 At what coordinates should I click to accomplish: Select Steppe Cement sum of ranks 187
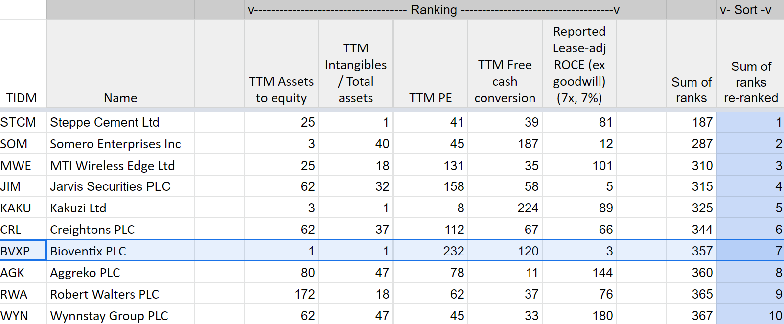click(x=692, y=122)
